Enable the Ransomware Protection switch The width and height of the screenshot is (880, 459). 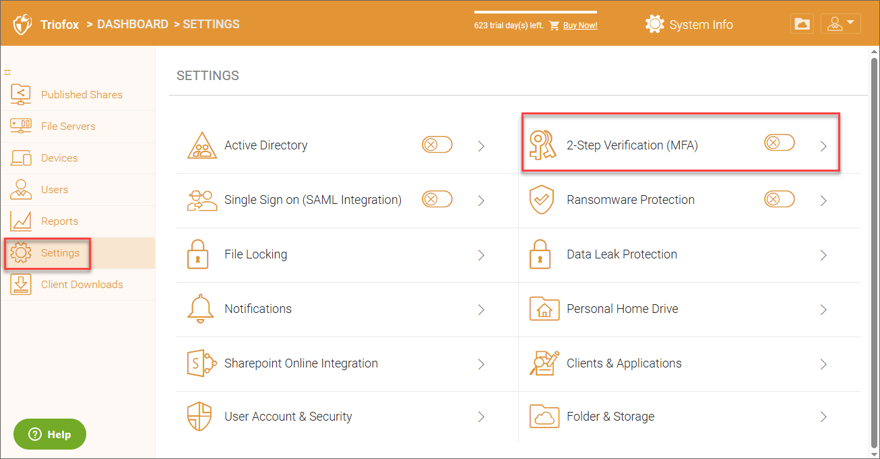pos(780,199)
